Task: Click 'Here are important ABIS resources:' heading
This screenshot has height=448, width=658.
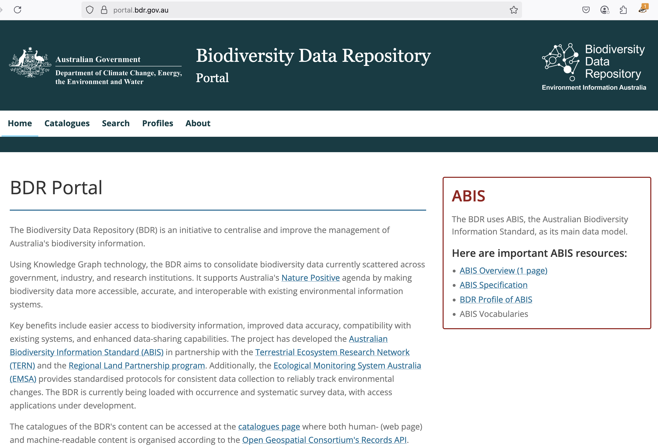Action: (x=539, y=253)
